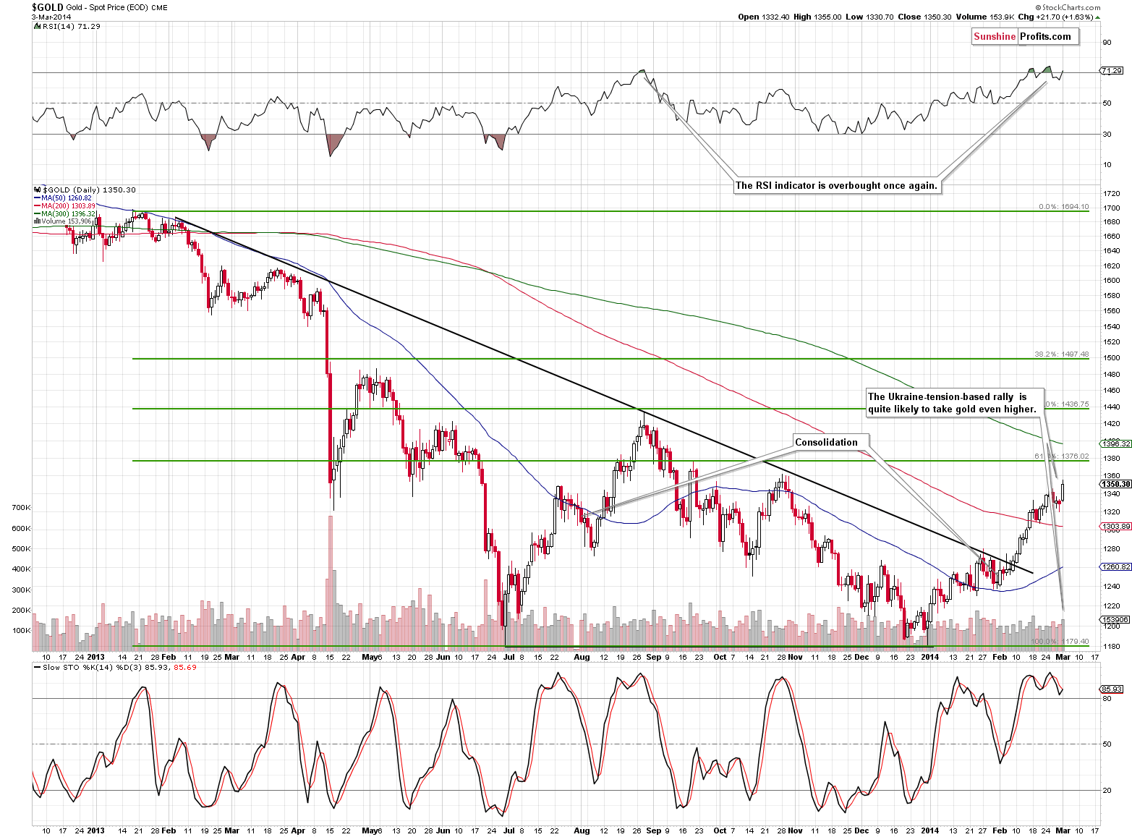1132x837 pixels.
Task: Click the 153906 volume axis tag
Action: click(1115, 620)
